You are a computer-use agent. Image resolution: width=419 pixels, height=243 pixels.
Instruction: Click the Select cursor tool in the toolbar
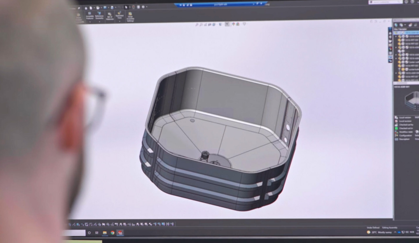(x=126, y=7)
